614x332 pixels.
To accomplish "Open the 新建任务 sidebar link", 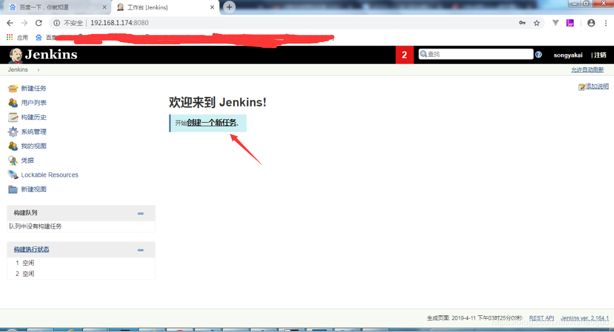I will (x=34, y=88).
